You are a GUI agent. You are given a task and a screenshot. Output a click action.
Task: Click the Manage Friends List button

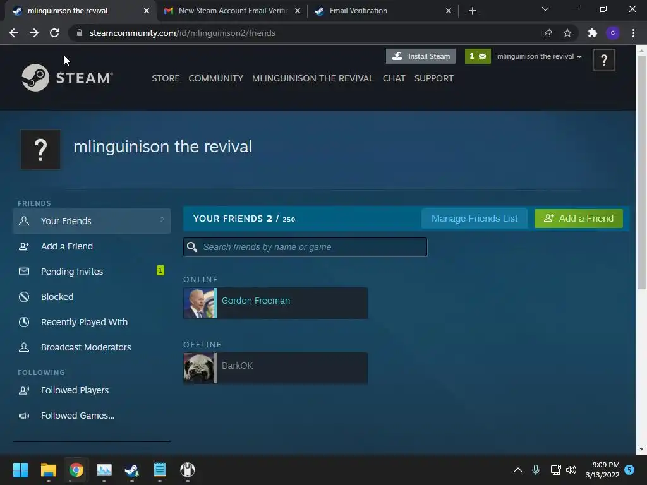[x=475, y=219]
